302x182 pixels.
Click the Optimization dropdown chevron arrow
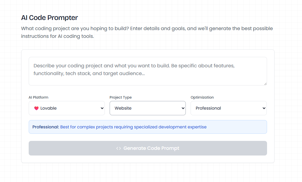tap(264, 108)
